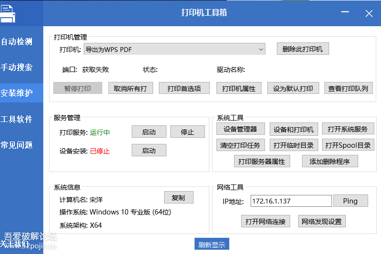Click 清空打印任务 button
Screen dimensions: 381x254
(x=241, y=145)
